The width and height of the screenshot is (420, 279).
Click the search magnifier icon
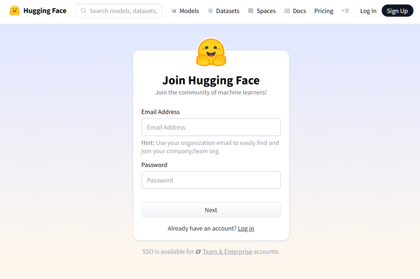point(84,11)
